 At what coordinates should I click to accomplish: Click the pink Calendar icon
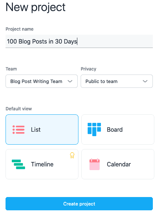click(x=95, y=164)
